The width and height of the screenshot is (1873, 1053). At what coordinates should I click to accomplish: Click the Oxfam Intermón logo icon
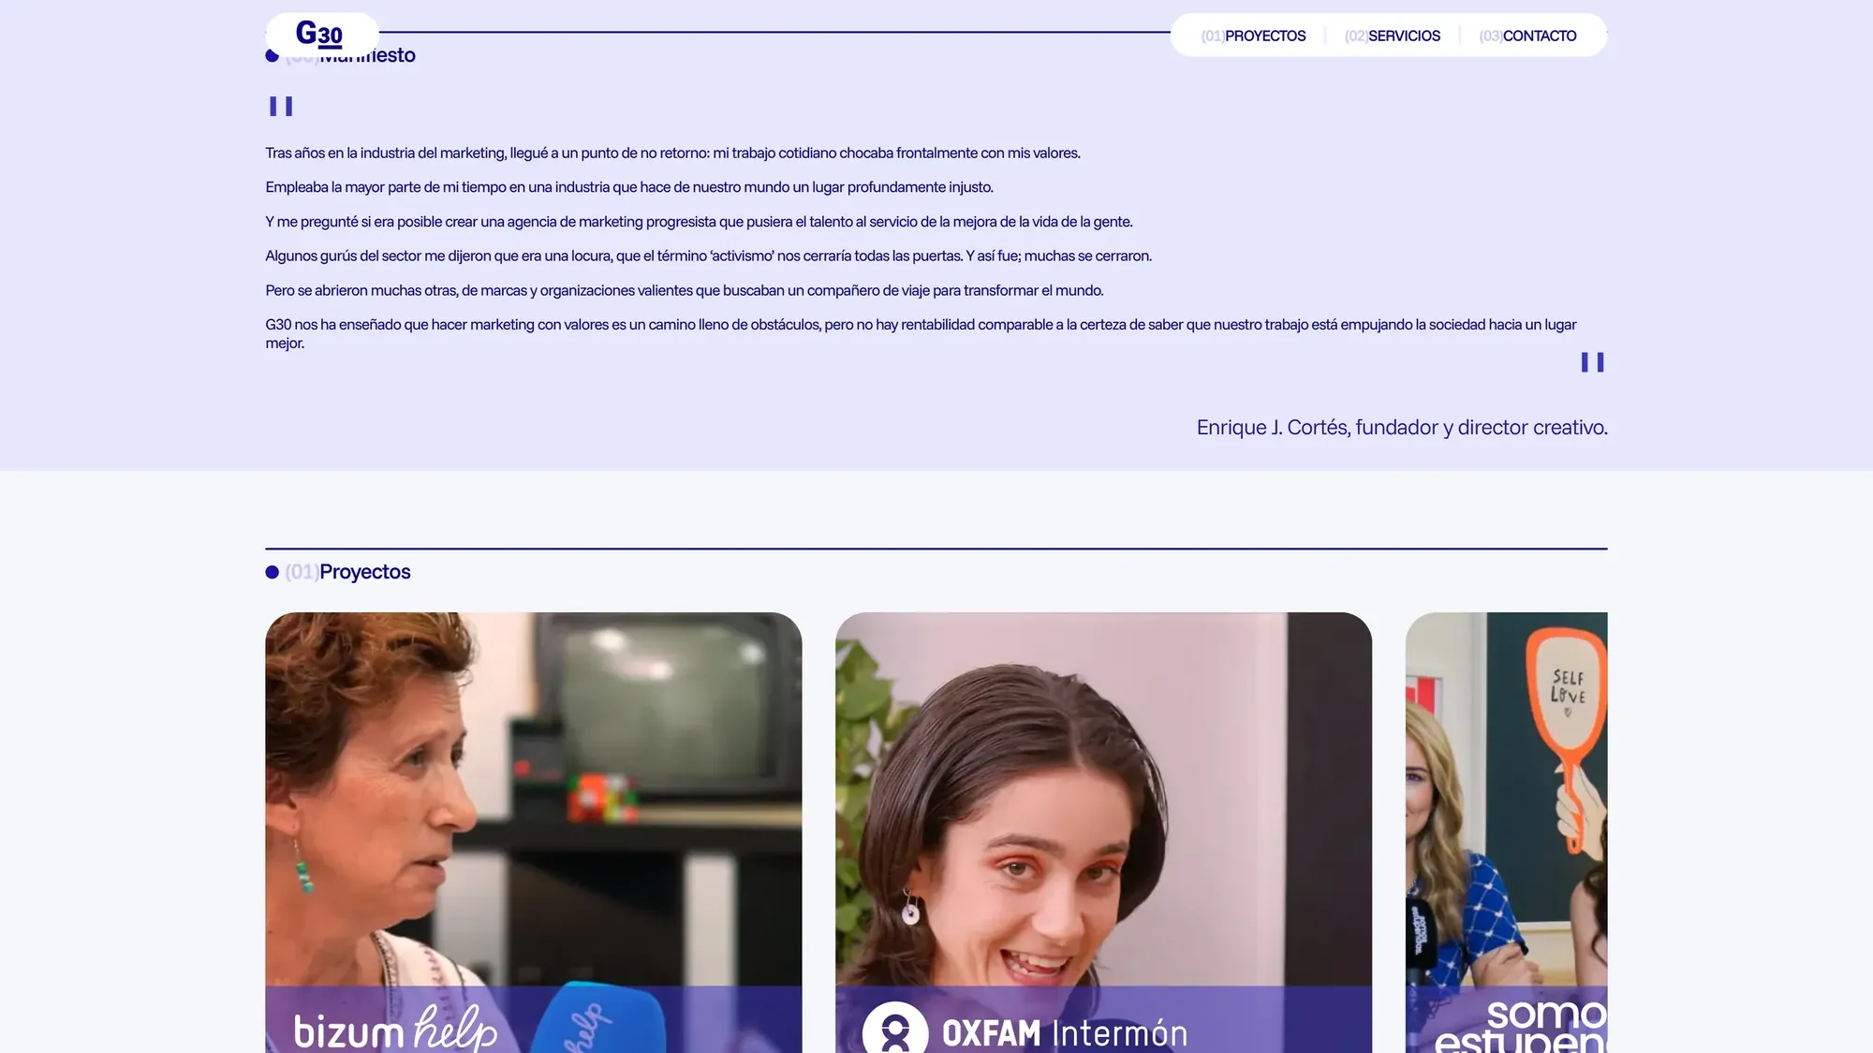pyautogui.click(x=895, y=1030)
